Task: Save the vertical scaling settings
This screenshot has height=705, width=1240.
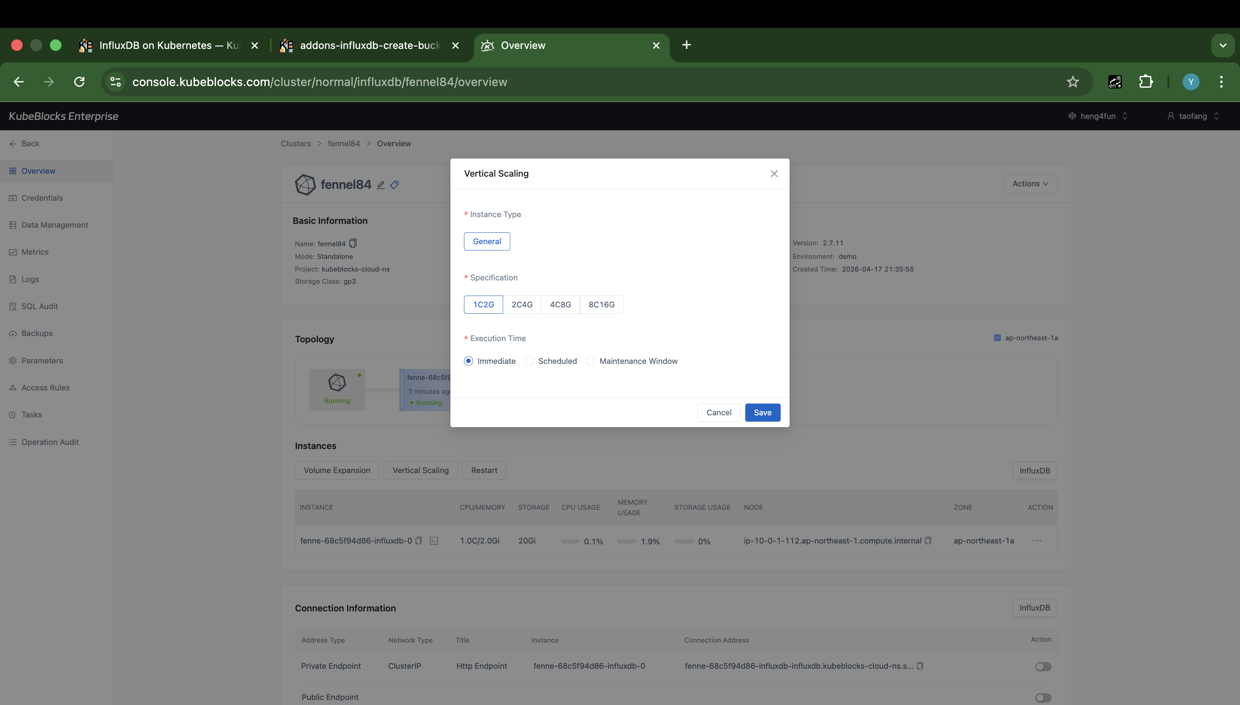Action: coord(763,412)
